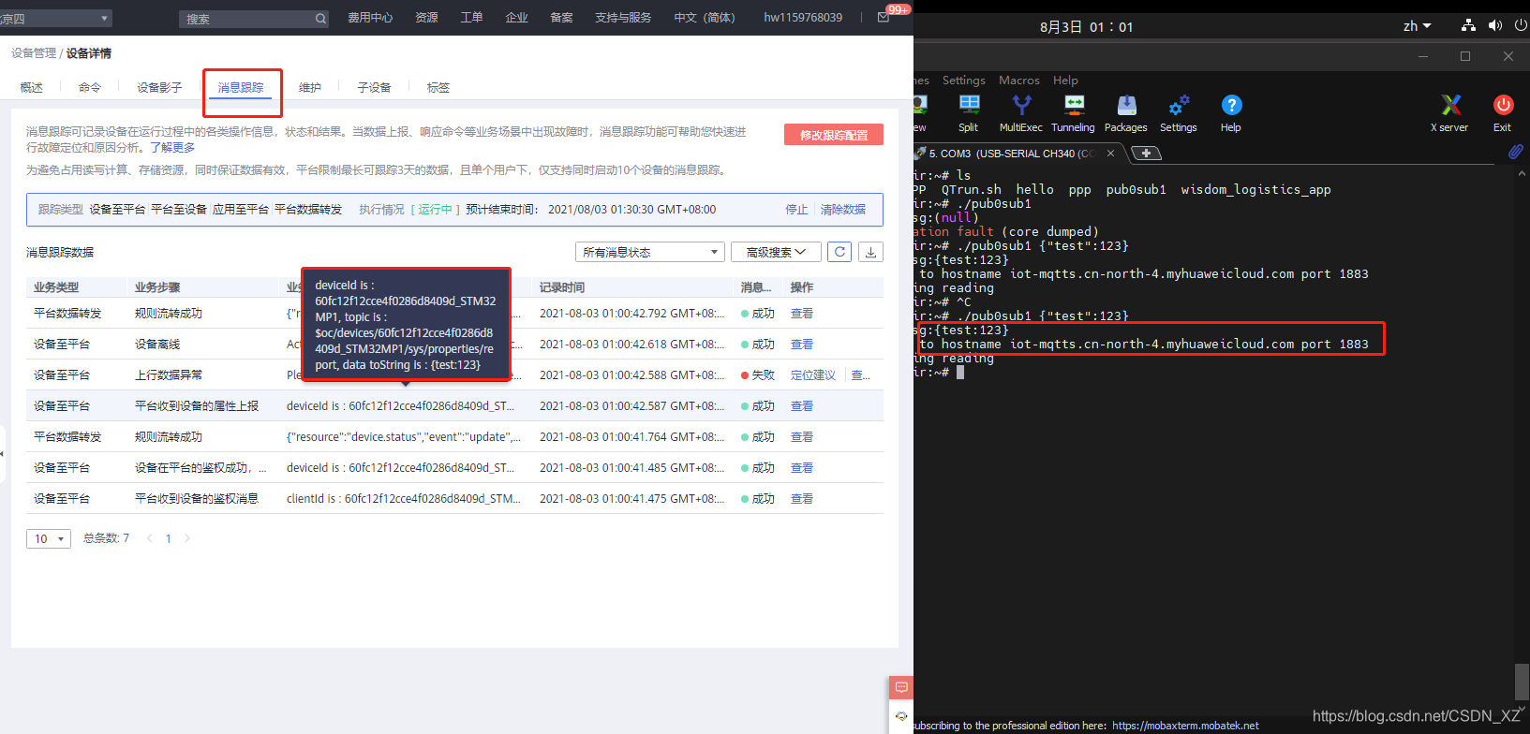1530x734 pixels.
Task: Refresh the message tracking data
Action: [840, 252]
